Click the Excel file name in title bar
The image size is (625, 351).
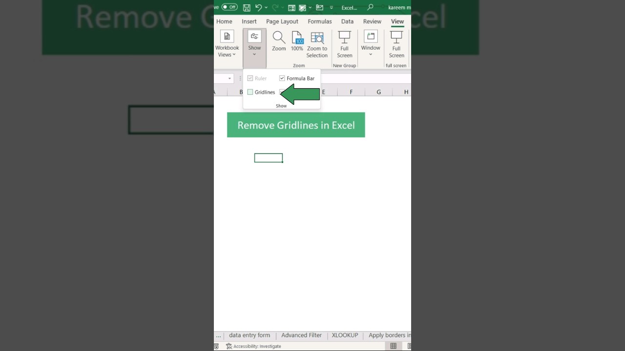coord(349,8)
